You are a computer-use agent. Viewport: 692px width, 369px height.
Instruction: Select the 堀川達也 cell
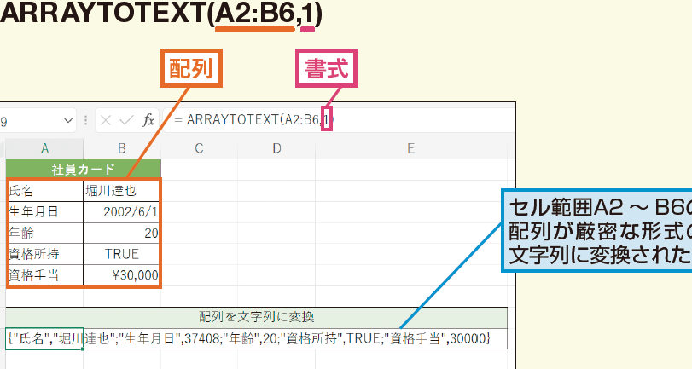click(x=122, y=191)
